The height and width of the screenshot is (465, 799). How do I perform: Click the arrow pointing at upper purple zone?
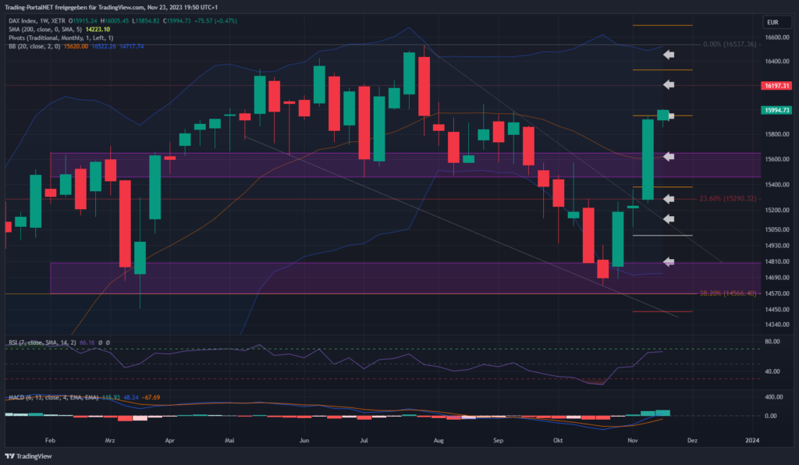click(x=669, y=157)
